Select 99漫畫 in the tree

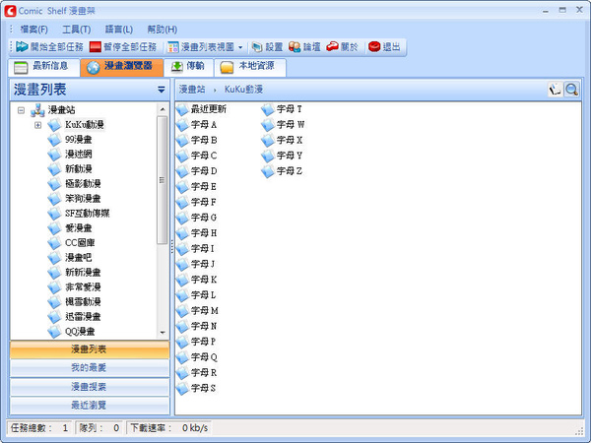point(79,140)
